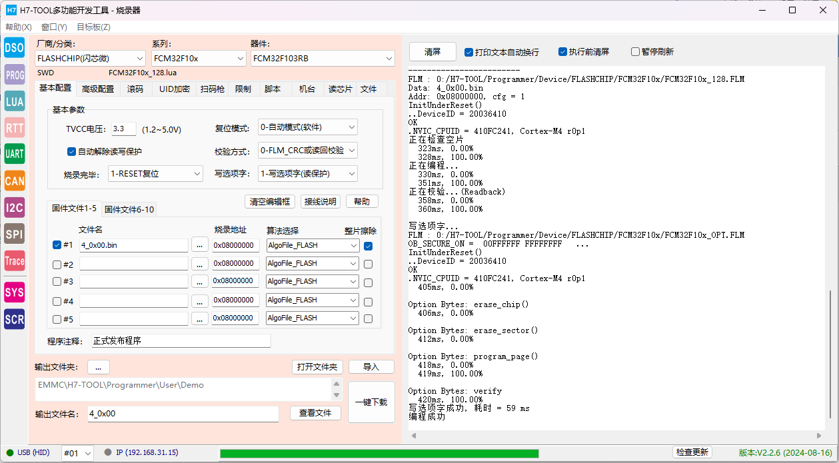The height and width of the screenshot is (463, 839).
Task: Switch to the RTT viewer icon
Action: pos(15,127)
